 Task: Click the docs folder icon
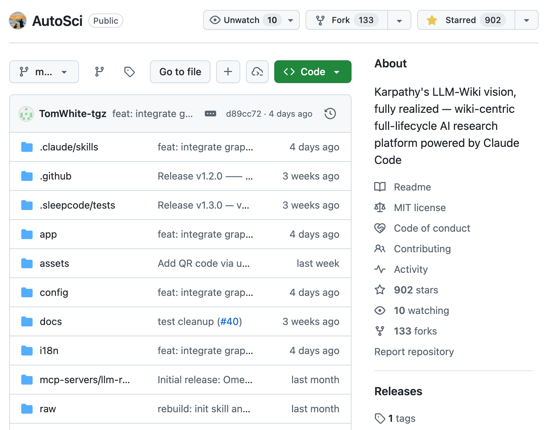[x=27, y=321]
